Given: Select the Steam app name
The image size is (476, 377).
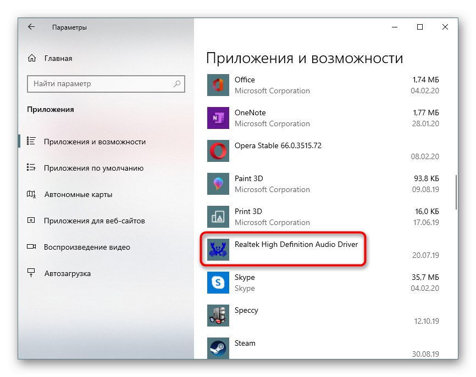Looking at the screenshot, I should [x=245, y=343].
